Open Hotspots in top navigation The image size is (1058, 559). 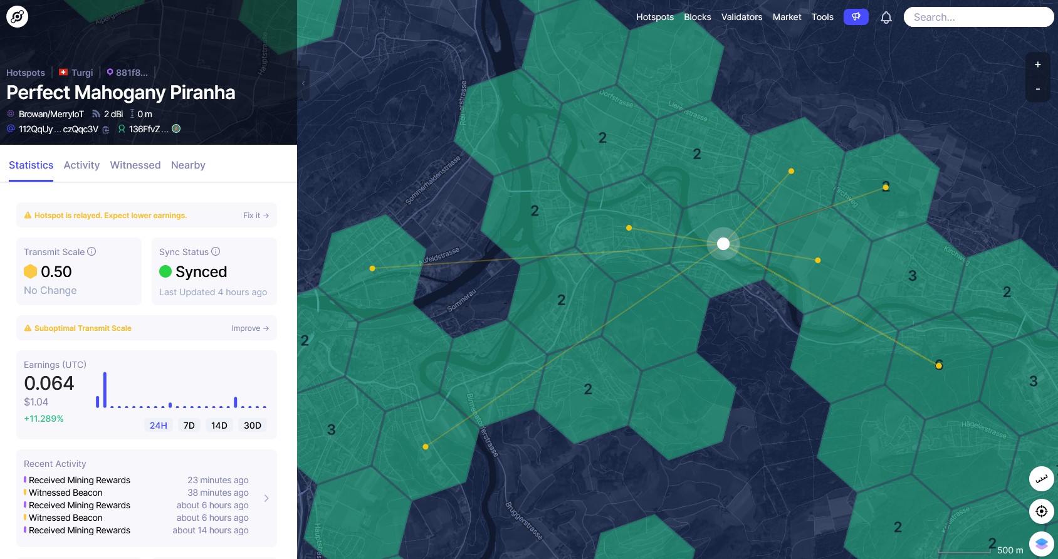(655, 17)
